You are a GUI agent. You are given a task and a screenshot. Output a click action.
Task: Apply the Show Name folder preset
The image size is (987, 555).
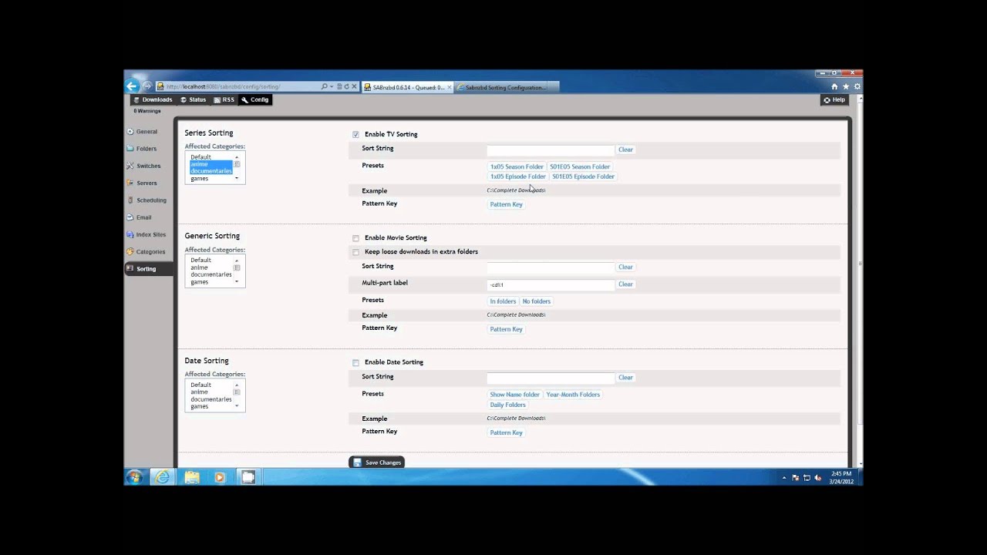[515, 395]
